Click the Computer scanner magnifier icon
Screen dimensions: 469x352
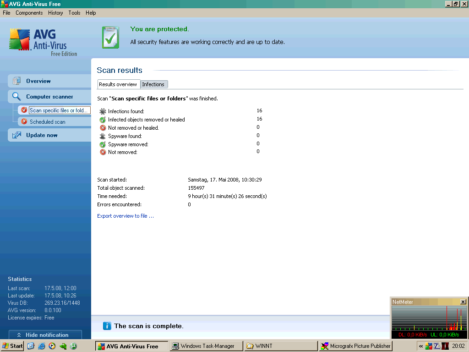(x=17, y=97)
